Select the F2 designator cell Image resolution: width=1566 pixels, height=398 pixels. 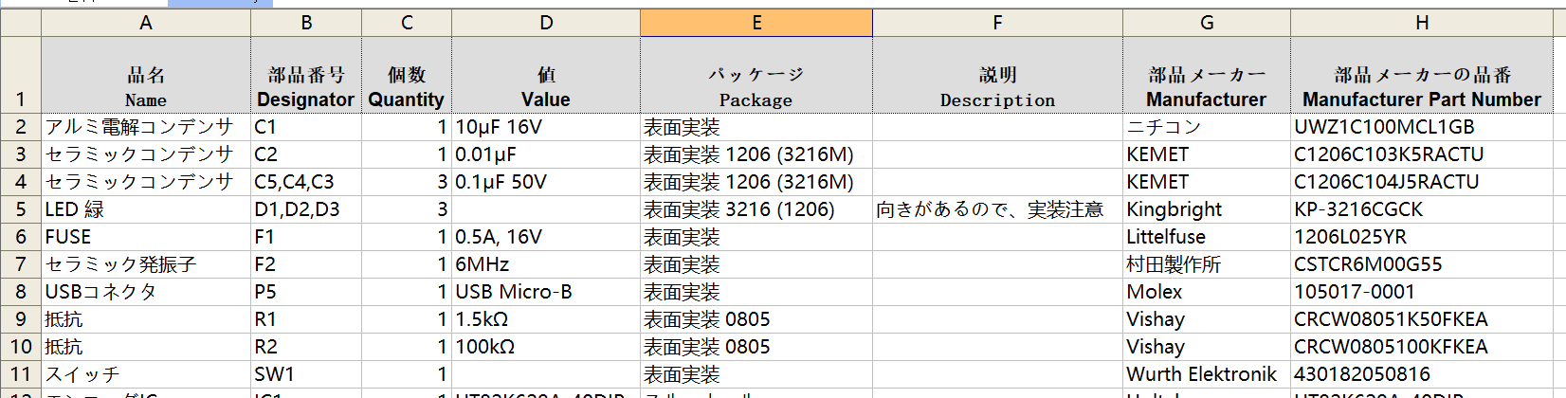tap(306, 264)
